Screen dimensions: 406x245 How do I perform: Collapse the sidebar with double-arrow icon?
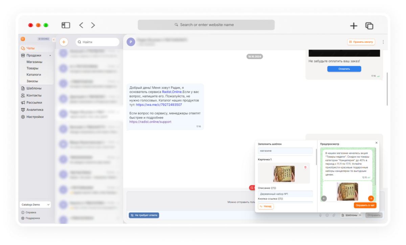[x=53, y=39]
